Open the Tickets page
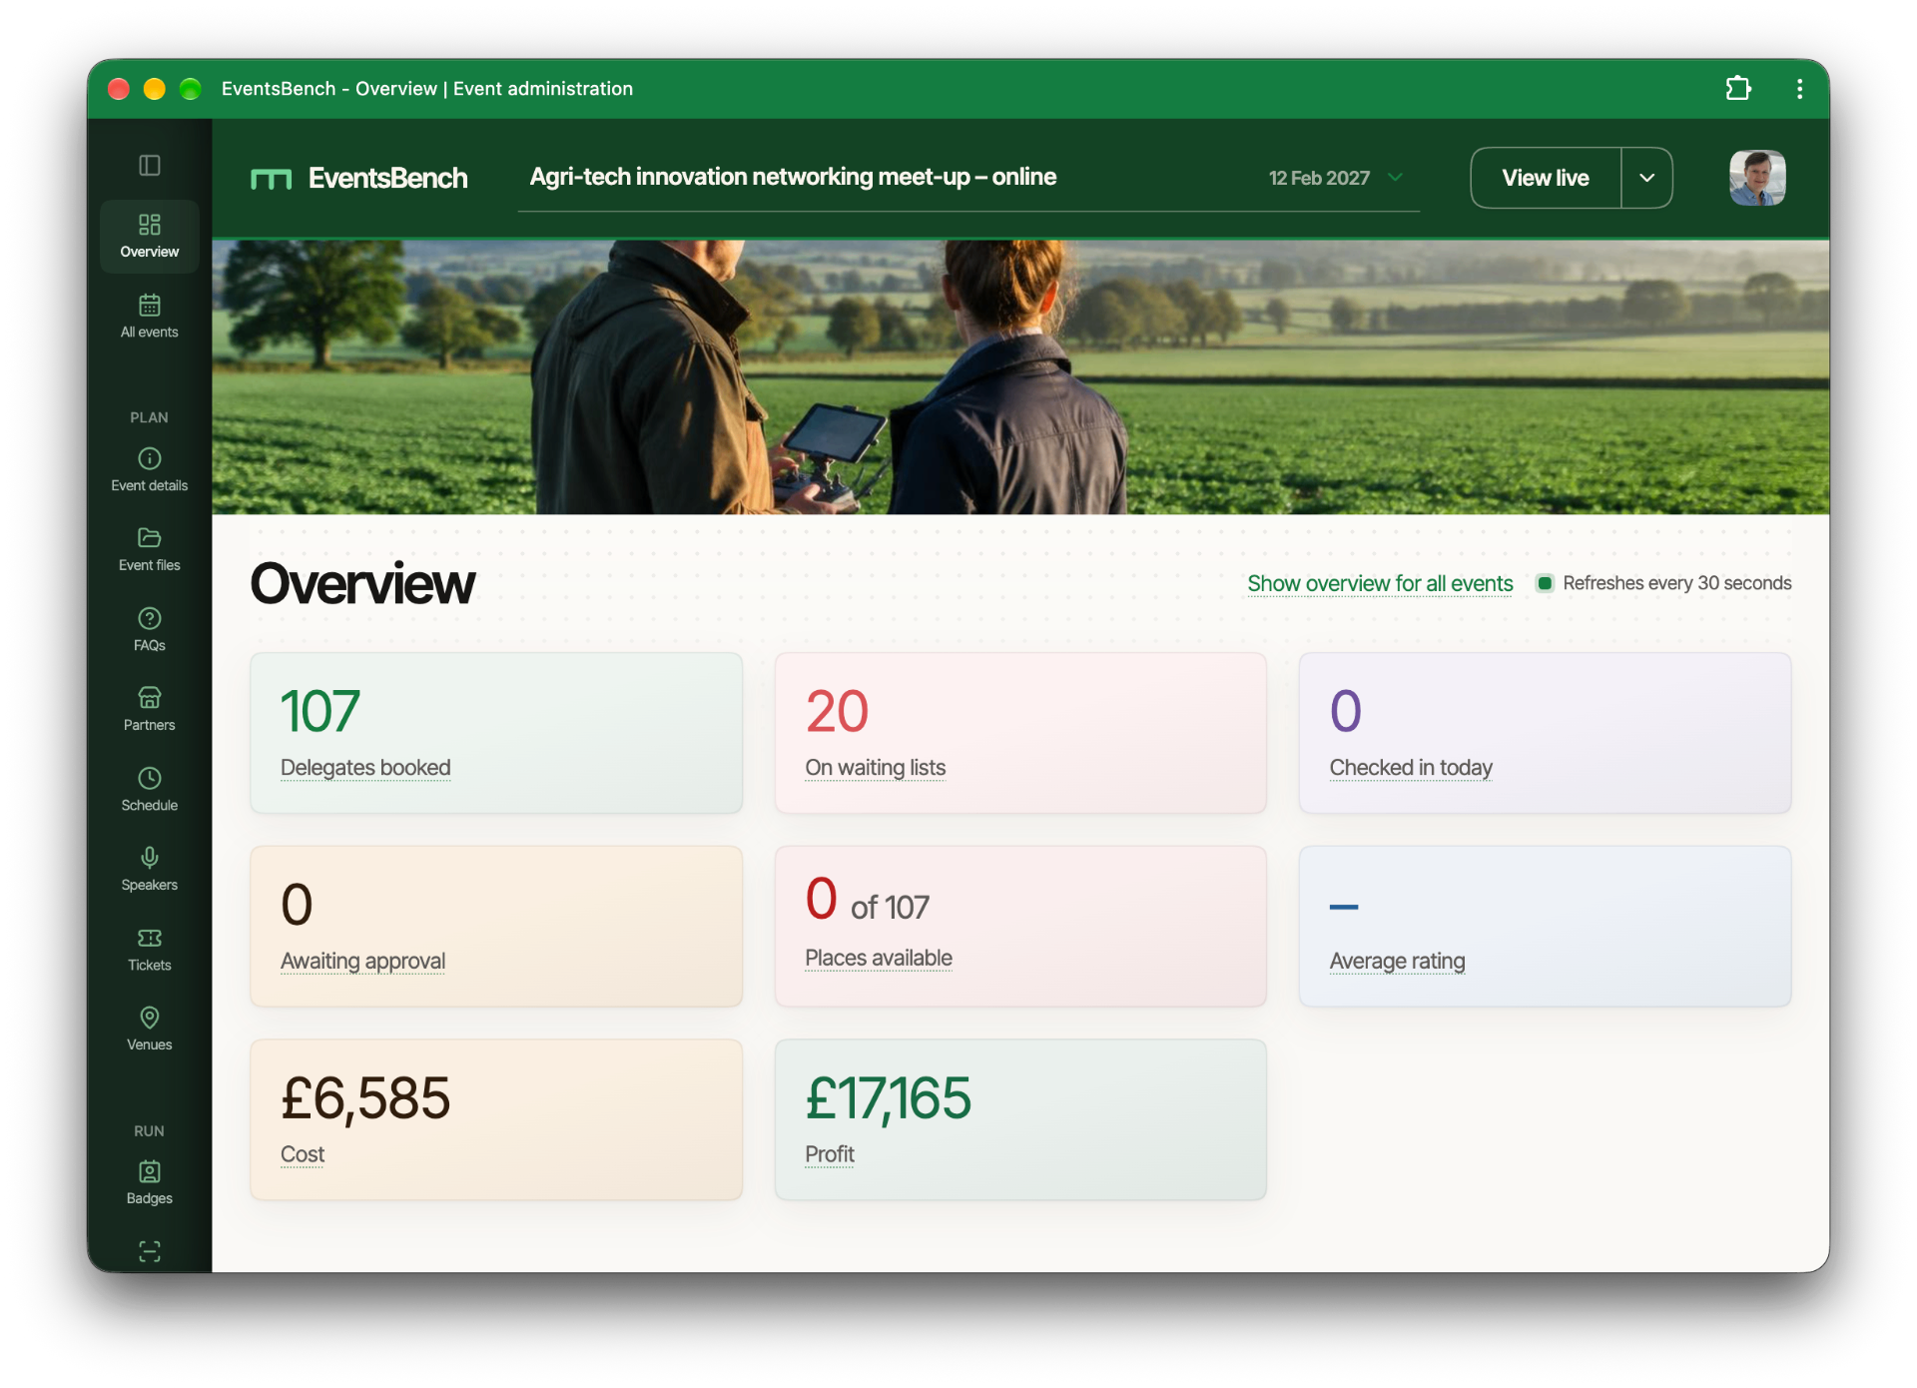Viewport: 1917px width, 1388px height. [x=150, y=950]
